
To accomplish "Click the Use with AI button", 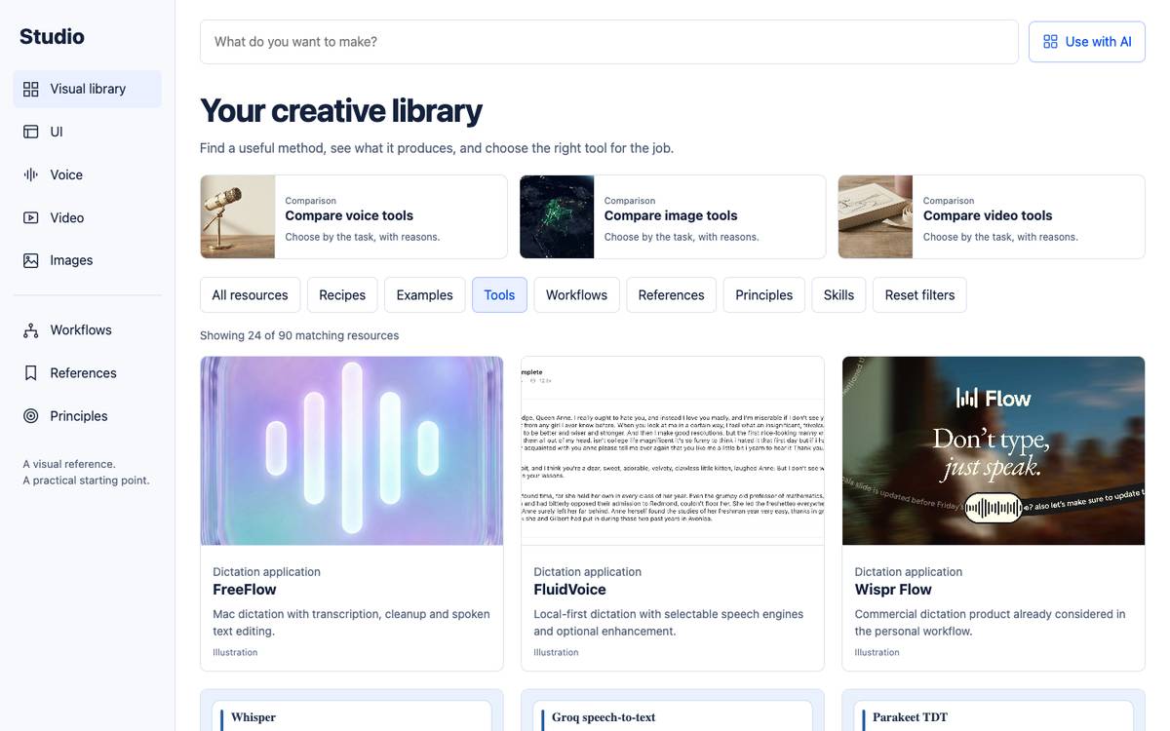I will [1087, 42].
